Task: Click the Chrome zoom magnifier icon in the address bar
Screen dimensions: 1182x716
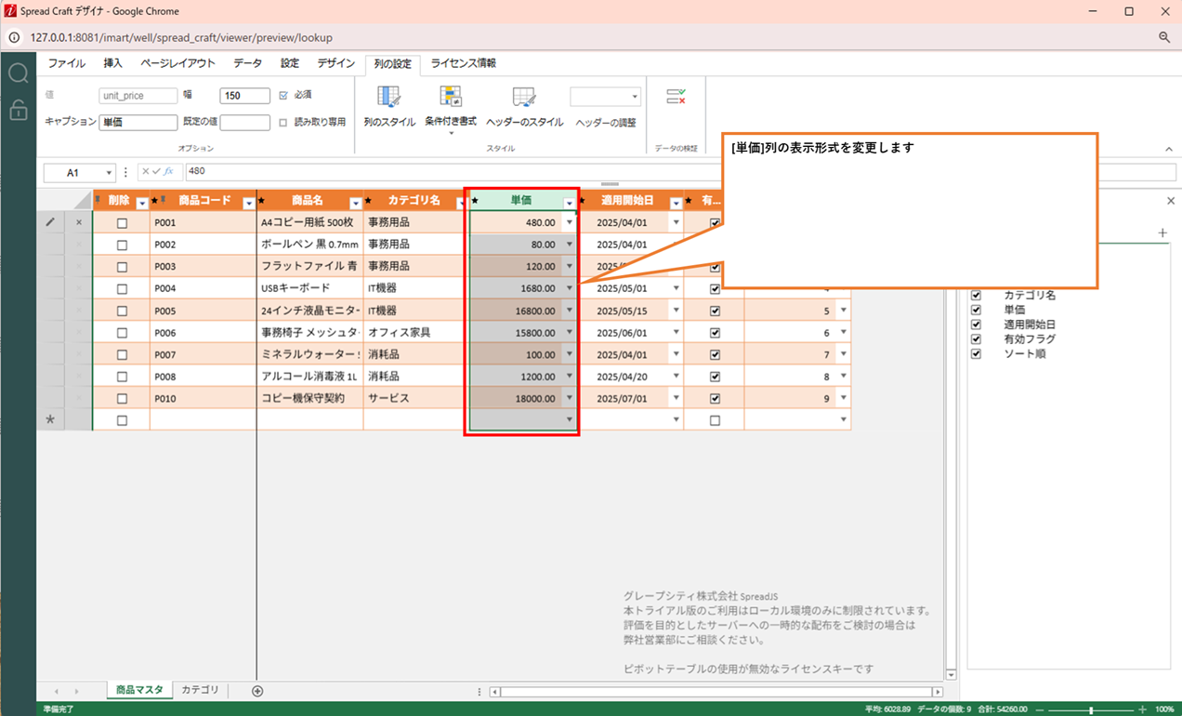Action: tap(1164, 37)
